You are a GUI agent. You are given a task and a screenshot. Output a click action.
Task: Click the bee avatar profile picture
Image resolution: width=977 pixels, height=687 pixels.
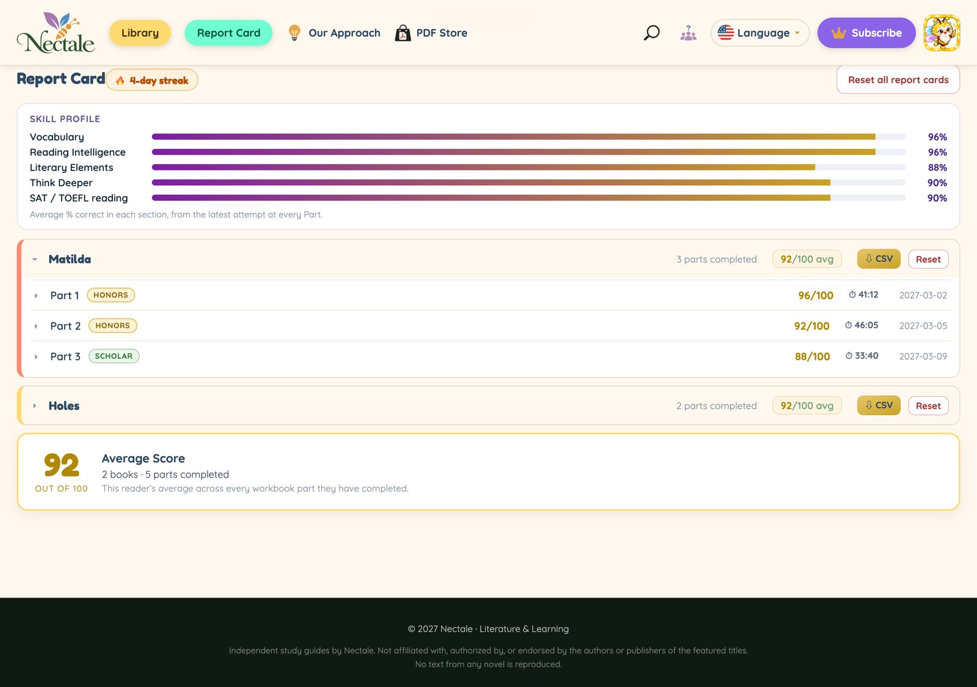(942, 32)
